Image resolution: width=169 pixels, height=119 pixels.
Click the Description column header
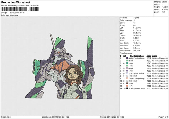139,56
